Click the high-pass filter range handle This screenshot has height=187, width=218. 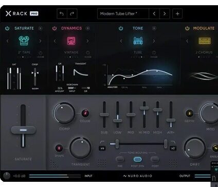(117, 144)
